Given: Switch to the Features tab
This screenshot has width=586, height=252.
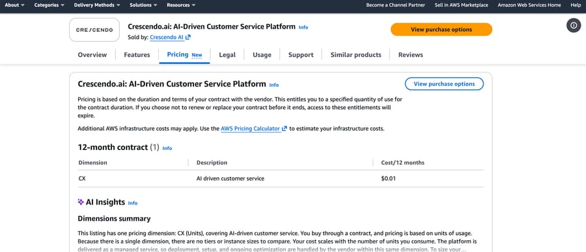Looking at the screenshot, I should [137, 55].
